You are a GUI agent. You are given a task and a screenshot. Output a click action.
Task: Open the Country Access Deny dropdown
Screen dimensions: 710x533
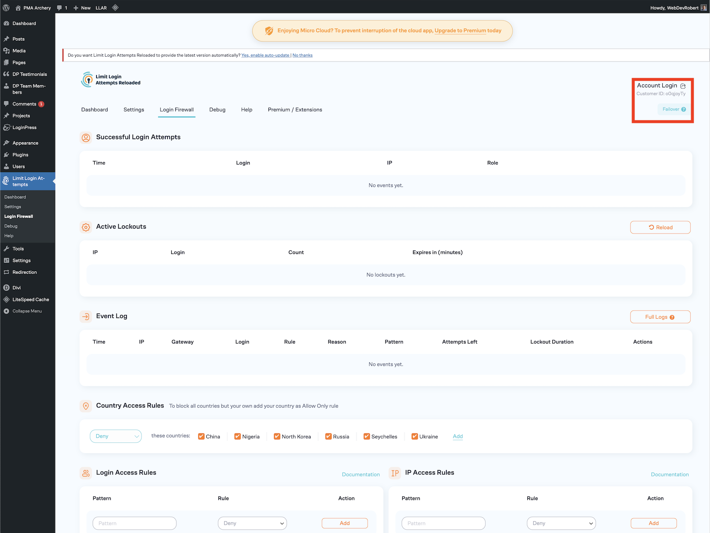pos(116,436)
